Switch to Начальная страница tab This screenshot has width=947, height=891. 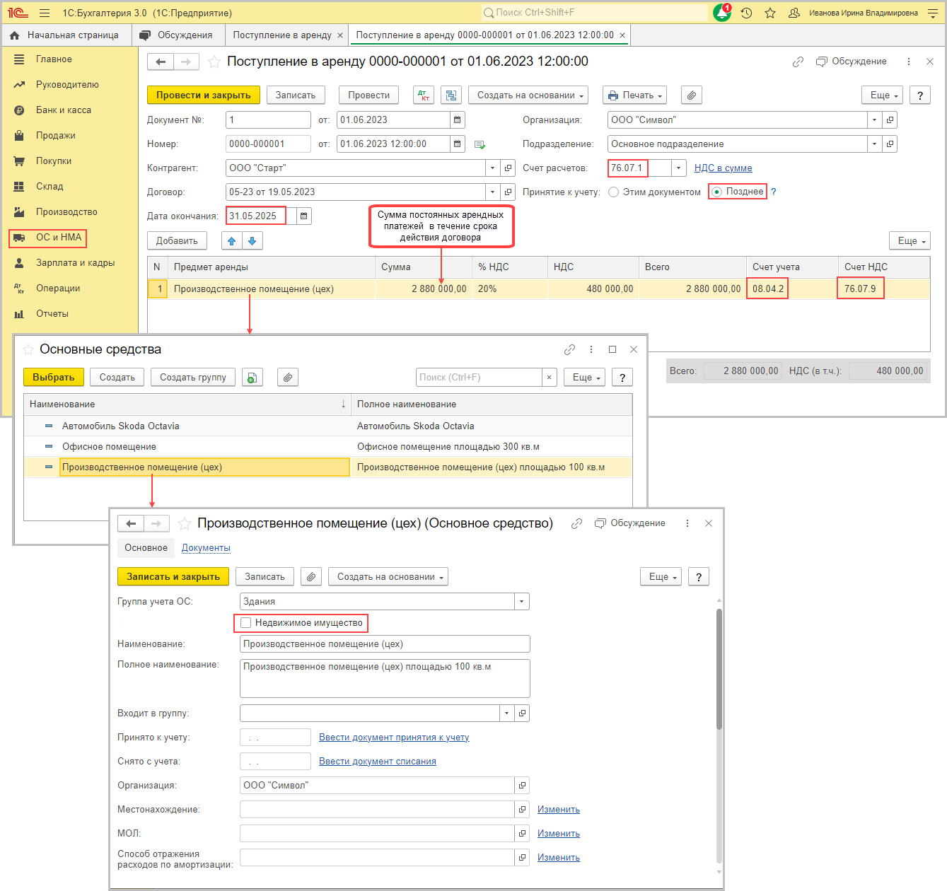pos(66,35)
